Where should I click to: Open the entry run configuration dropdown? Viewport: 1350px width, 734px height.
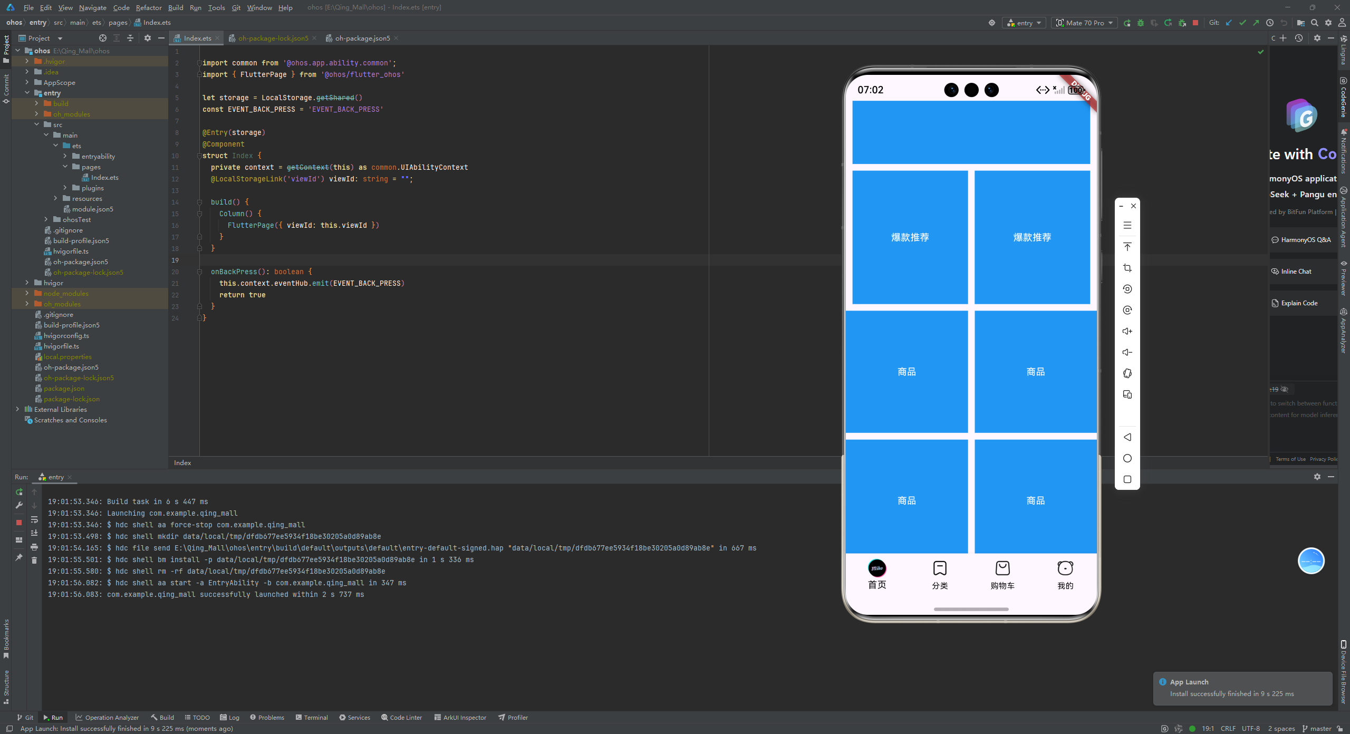pyautogui.click(x=1024, y=23)
